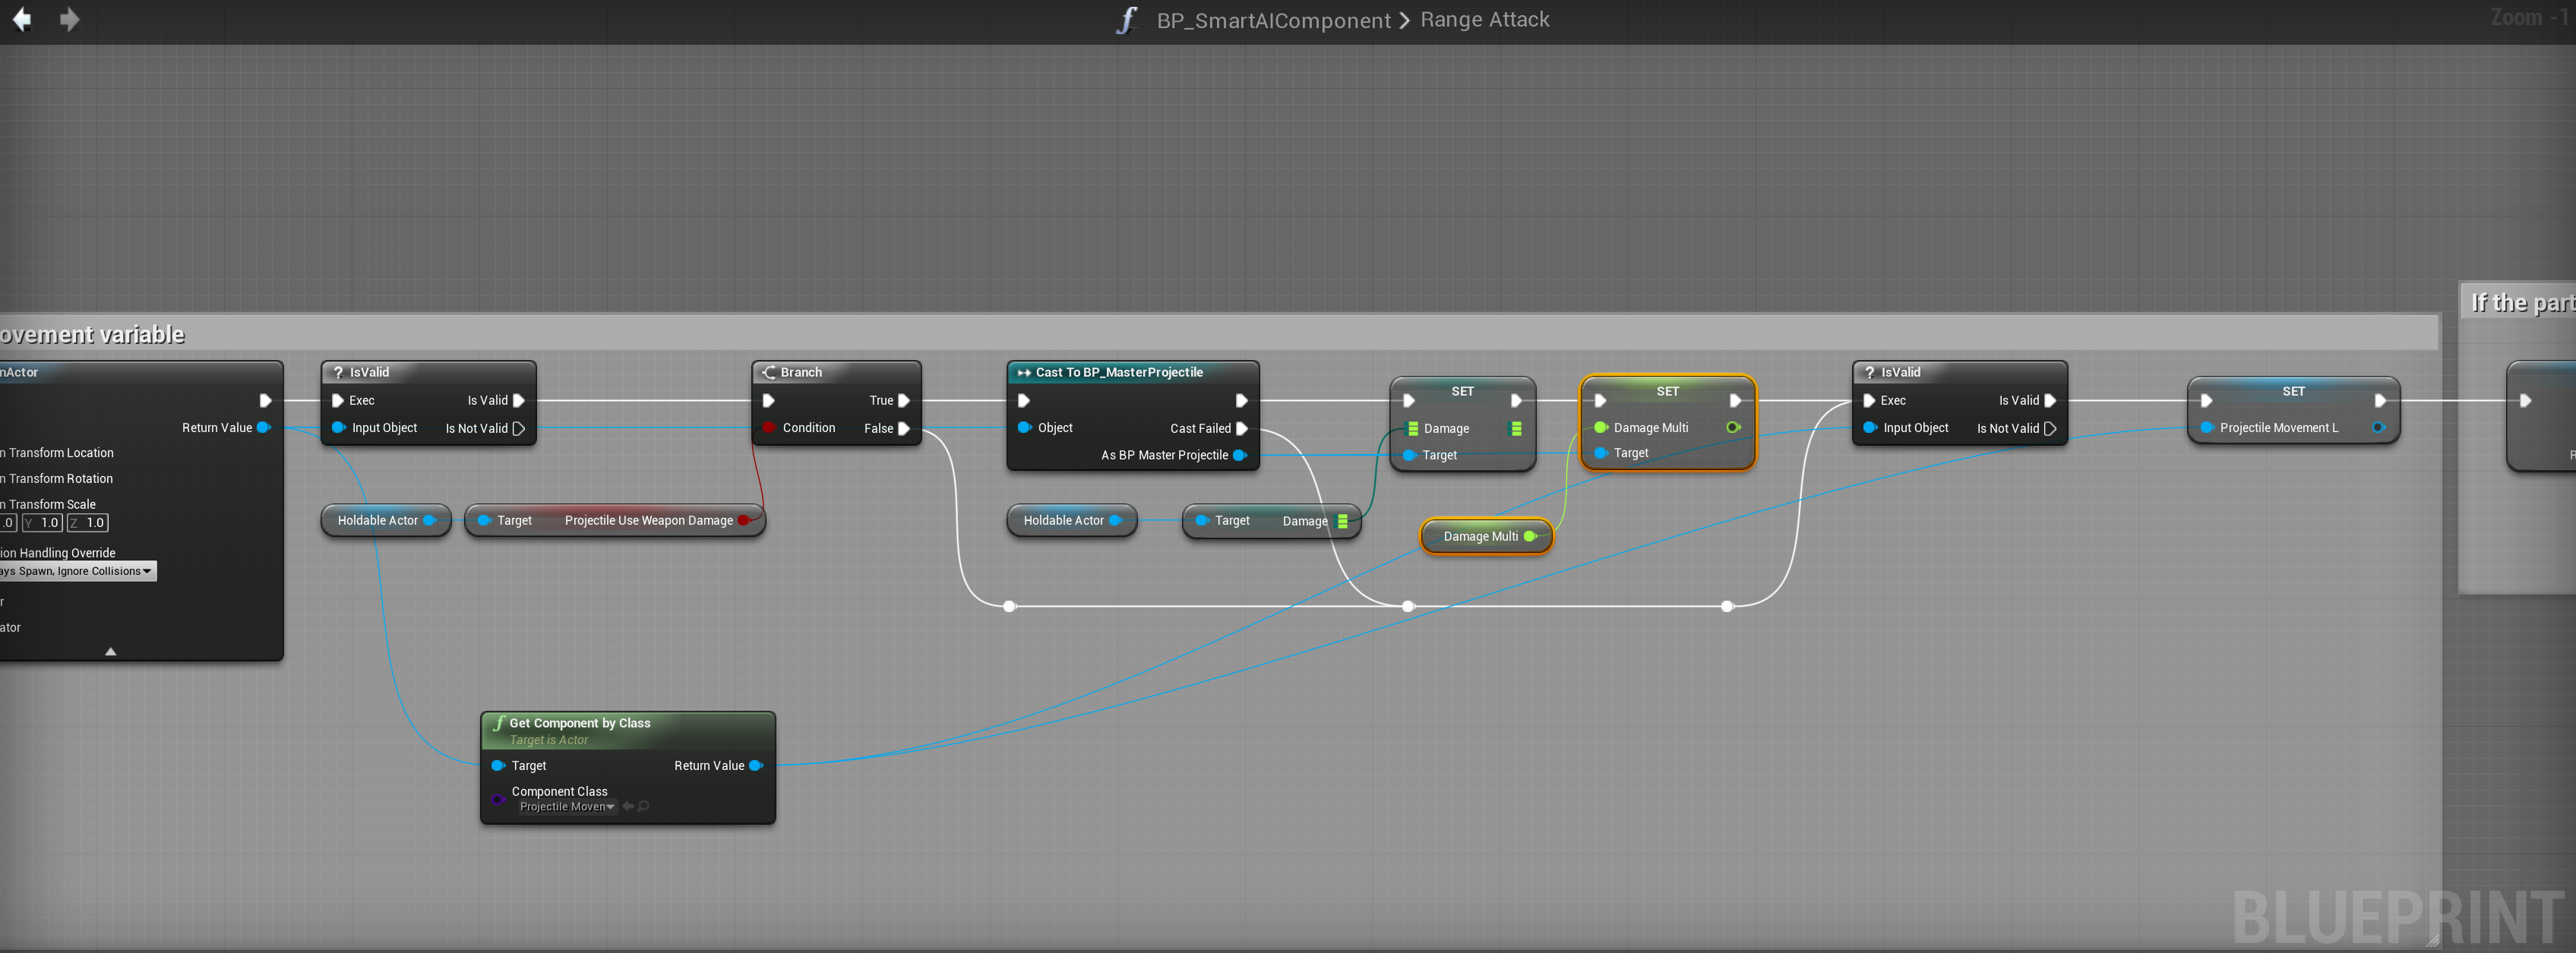Click the red Condition pin on Branch

768,428
